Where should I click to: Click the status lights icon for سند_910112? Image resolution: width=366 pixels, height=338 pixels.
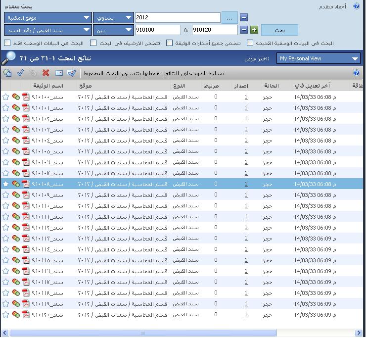[x=16, y=228]
